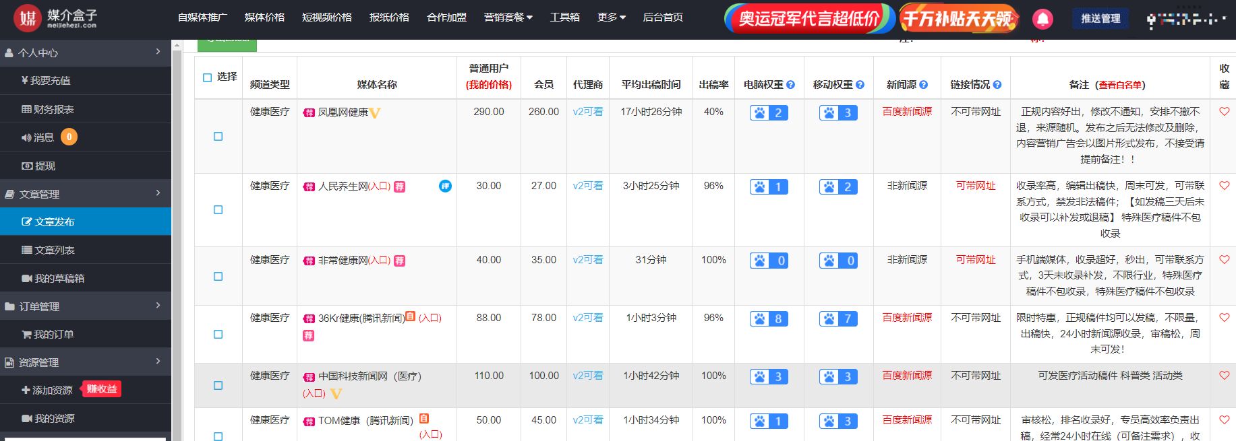
Task: Click the PC weight badge 3 of 中国科技新闻网
Action: [x=769, y=376]
